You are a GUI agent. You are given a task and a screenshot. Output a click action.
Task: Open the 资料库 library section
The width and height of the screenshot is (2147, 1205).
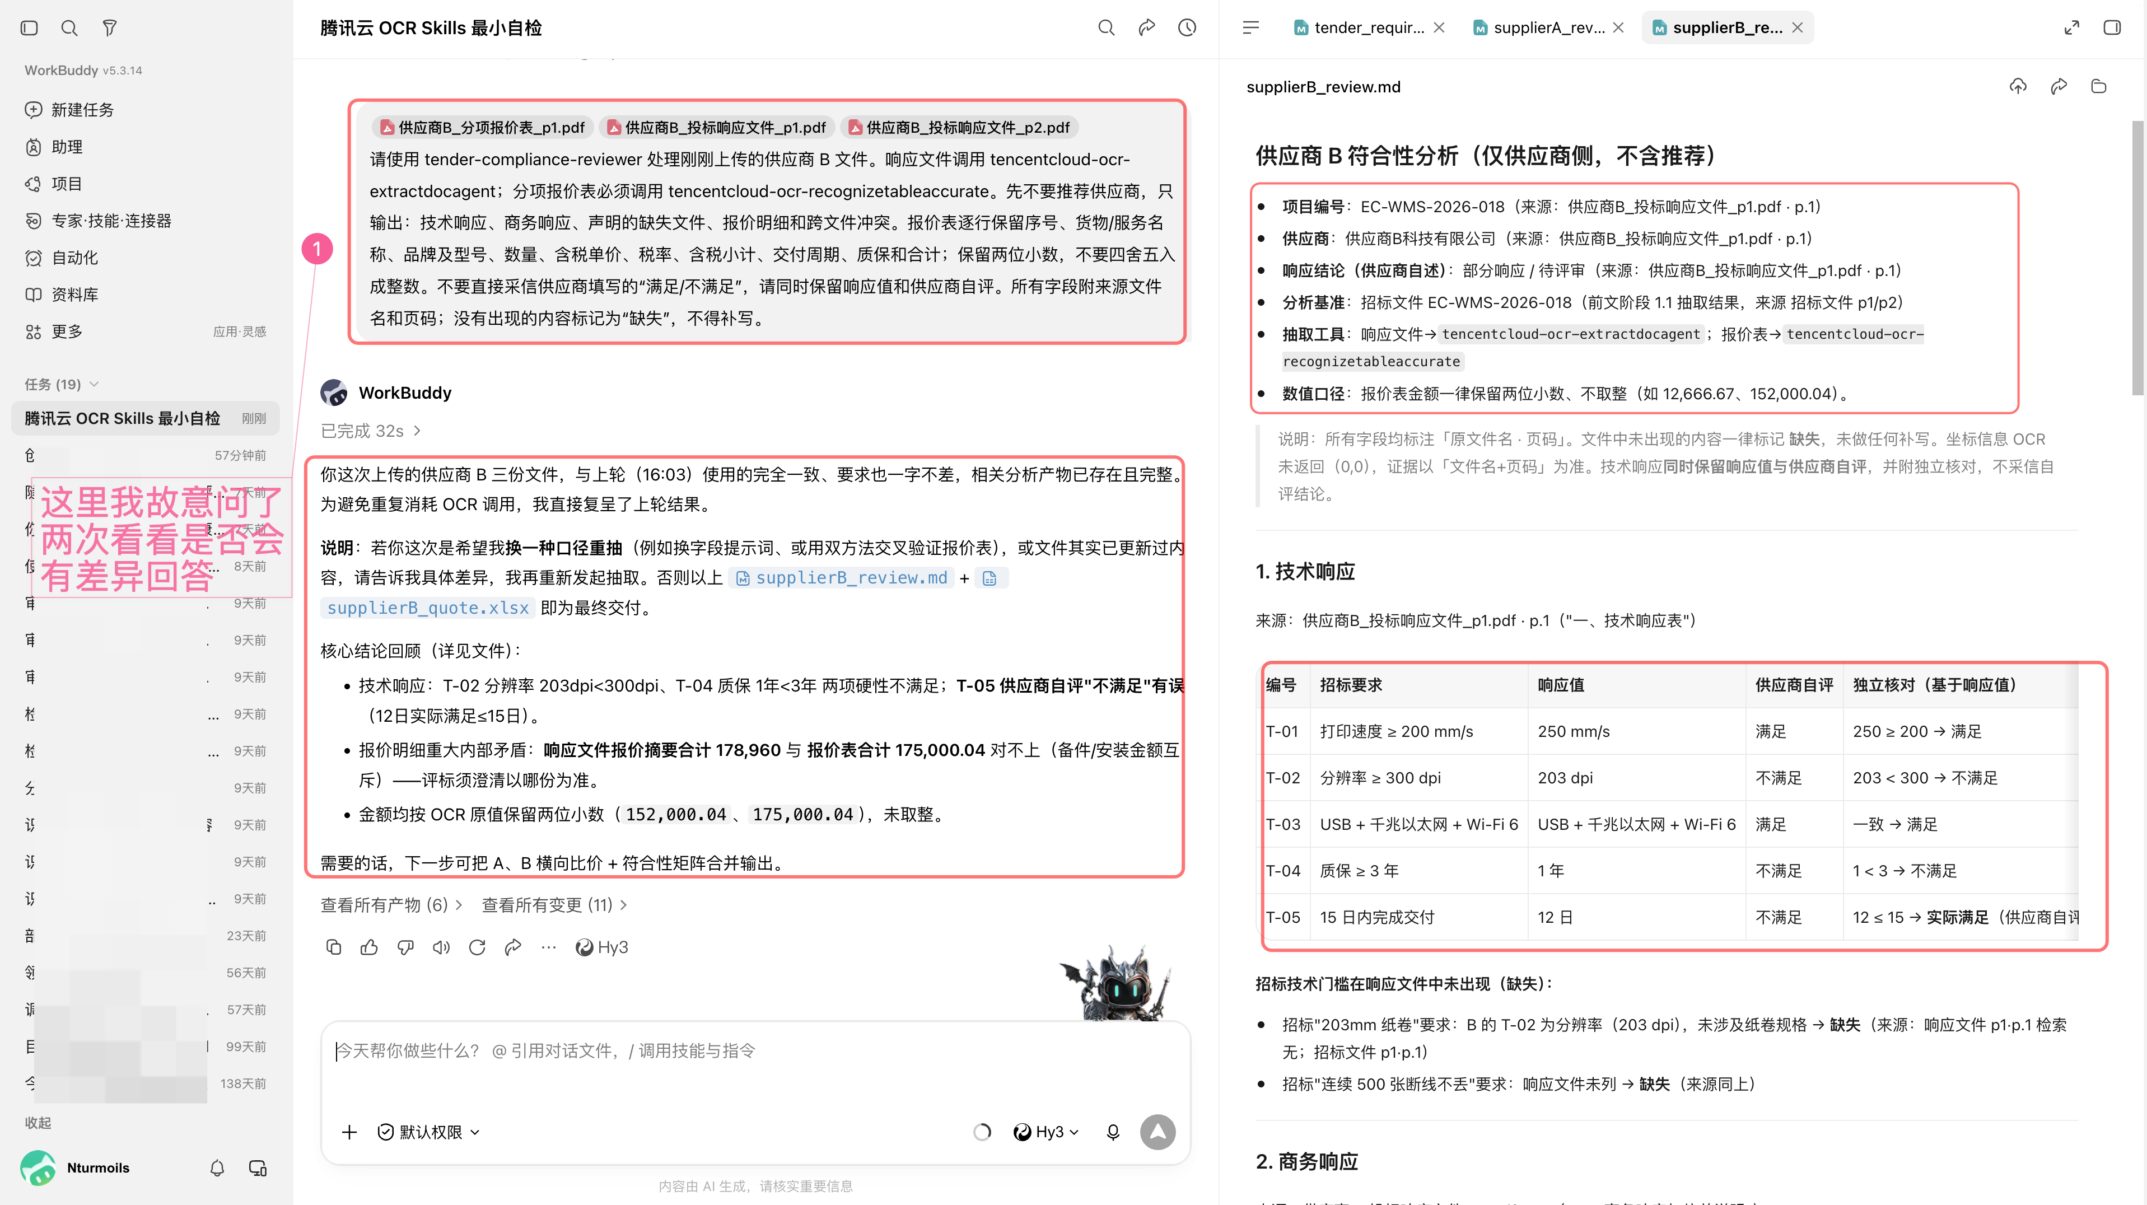tap(63, 294)
